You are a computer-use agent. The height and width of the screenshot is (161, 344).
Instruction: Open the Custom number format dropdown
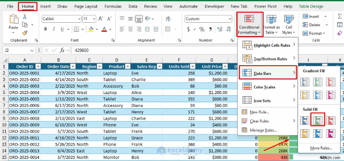pos(230,19)
